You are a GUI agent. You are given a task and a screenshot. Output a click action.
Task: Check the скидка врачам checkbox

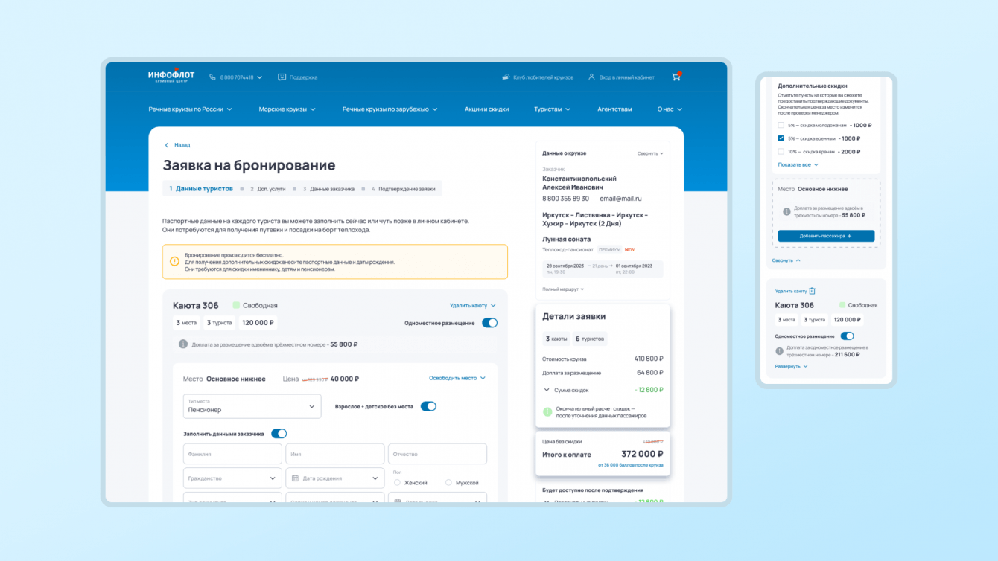click(x=781, y=151)
